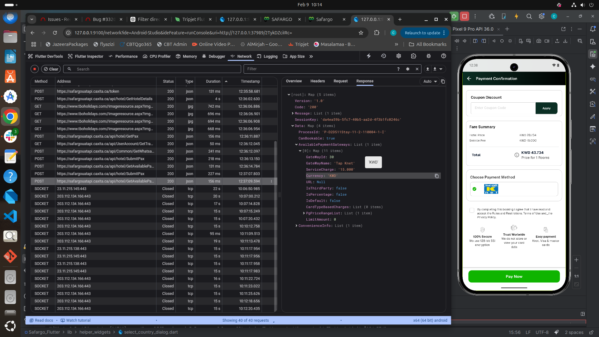Select the KNet payment method radio
Screen dimensions: 599x337
click(475, 189)
